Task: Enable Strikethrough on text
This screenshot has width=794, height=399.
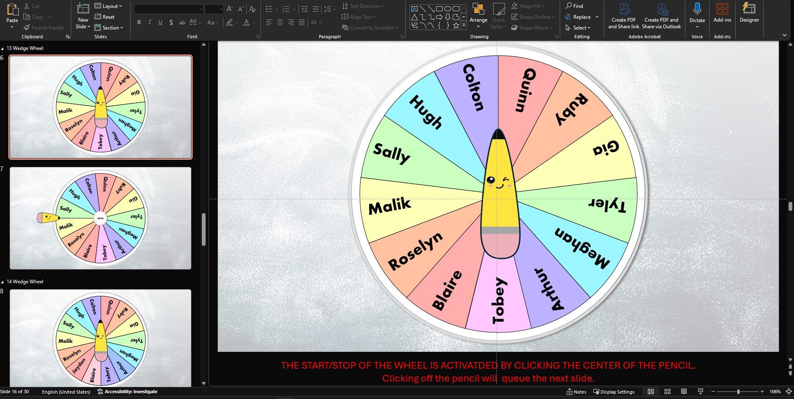Action: click(x=182, y=22)
